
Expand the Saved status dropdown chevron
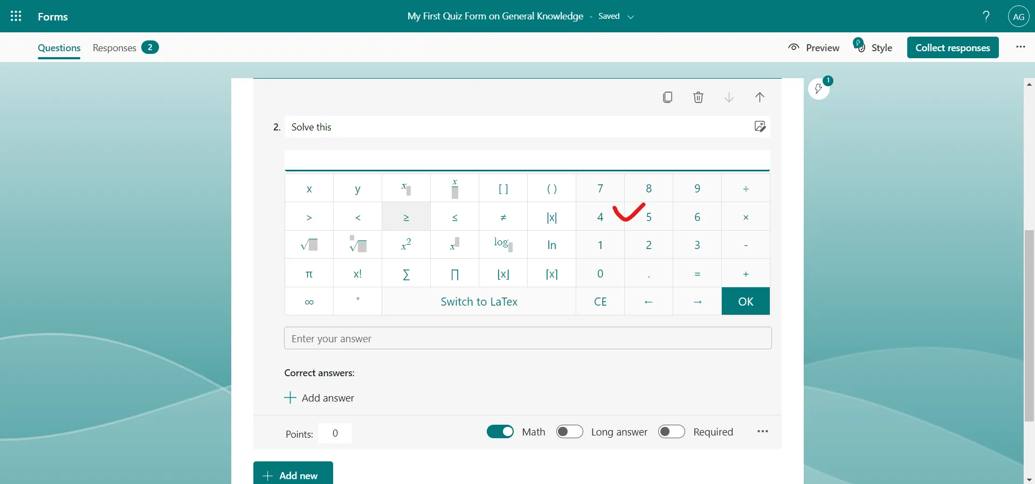pos(631,17)
